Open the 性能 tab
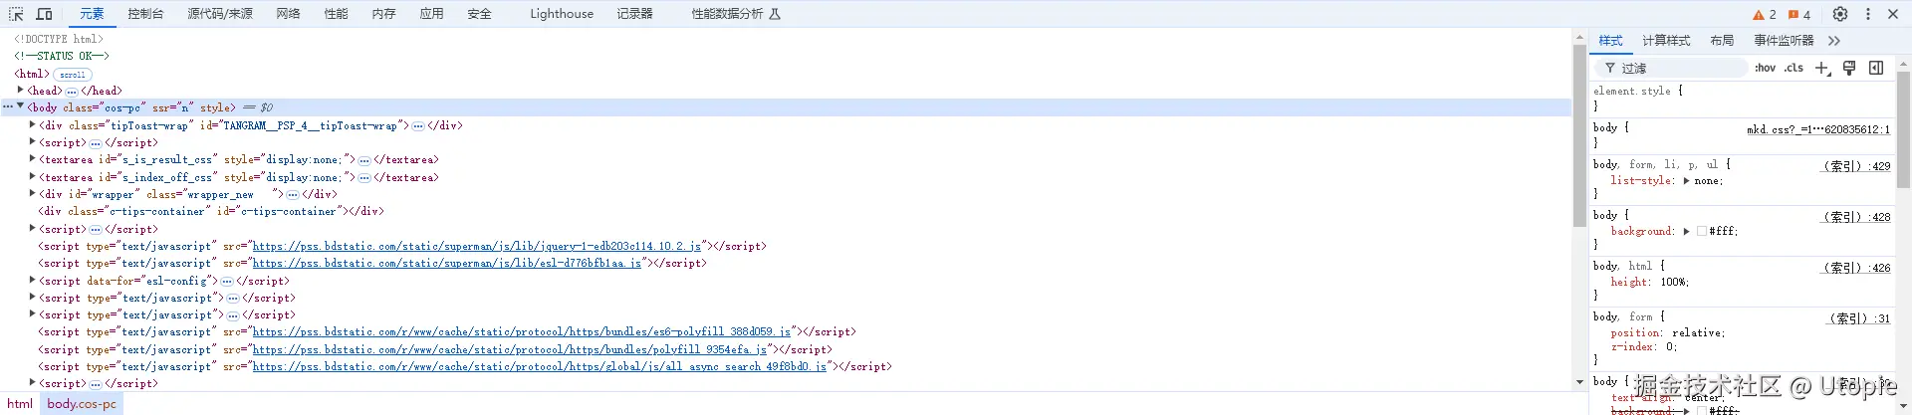The height and width of the screenshot is (415, 1912). (337, 14)
